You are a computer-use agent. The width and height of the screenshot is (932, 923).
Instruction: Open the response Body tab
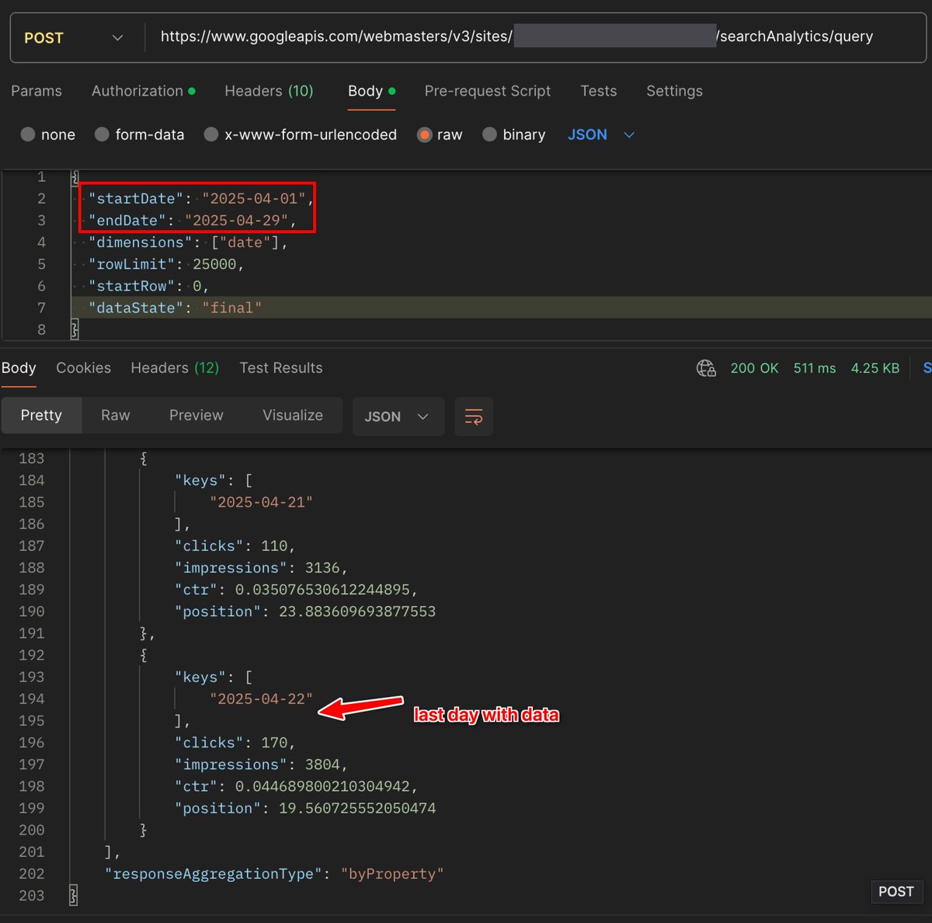[19, 367]
